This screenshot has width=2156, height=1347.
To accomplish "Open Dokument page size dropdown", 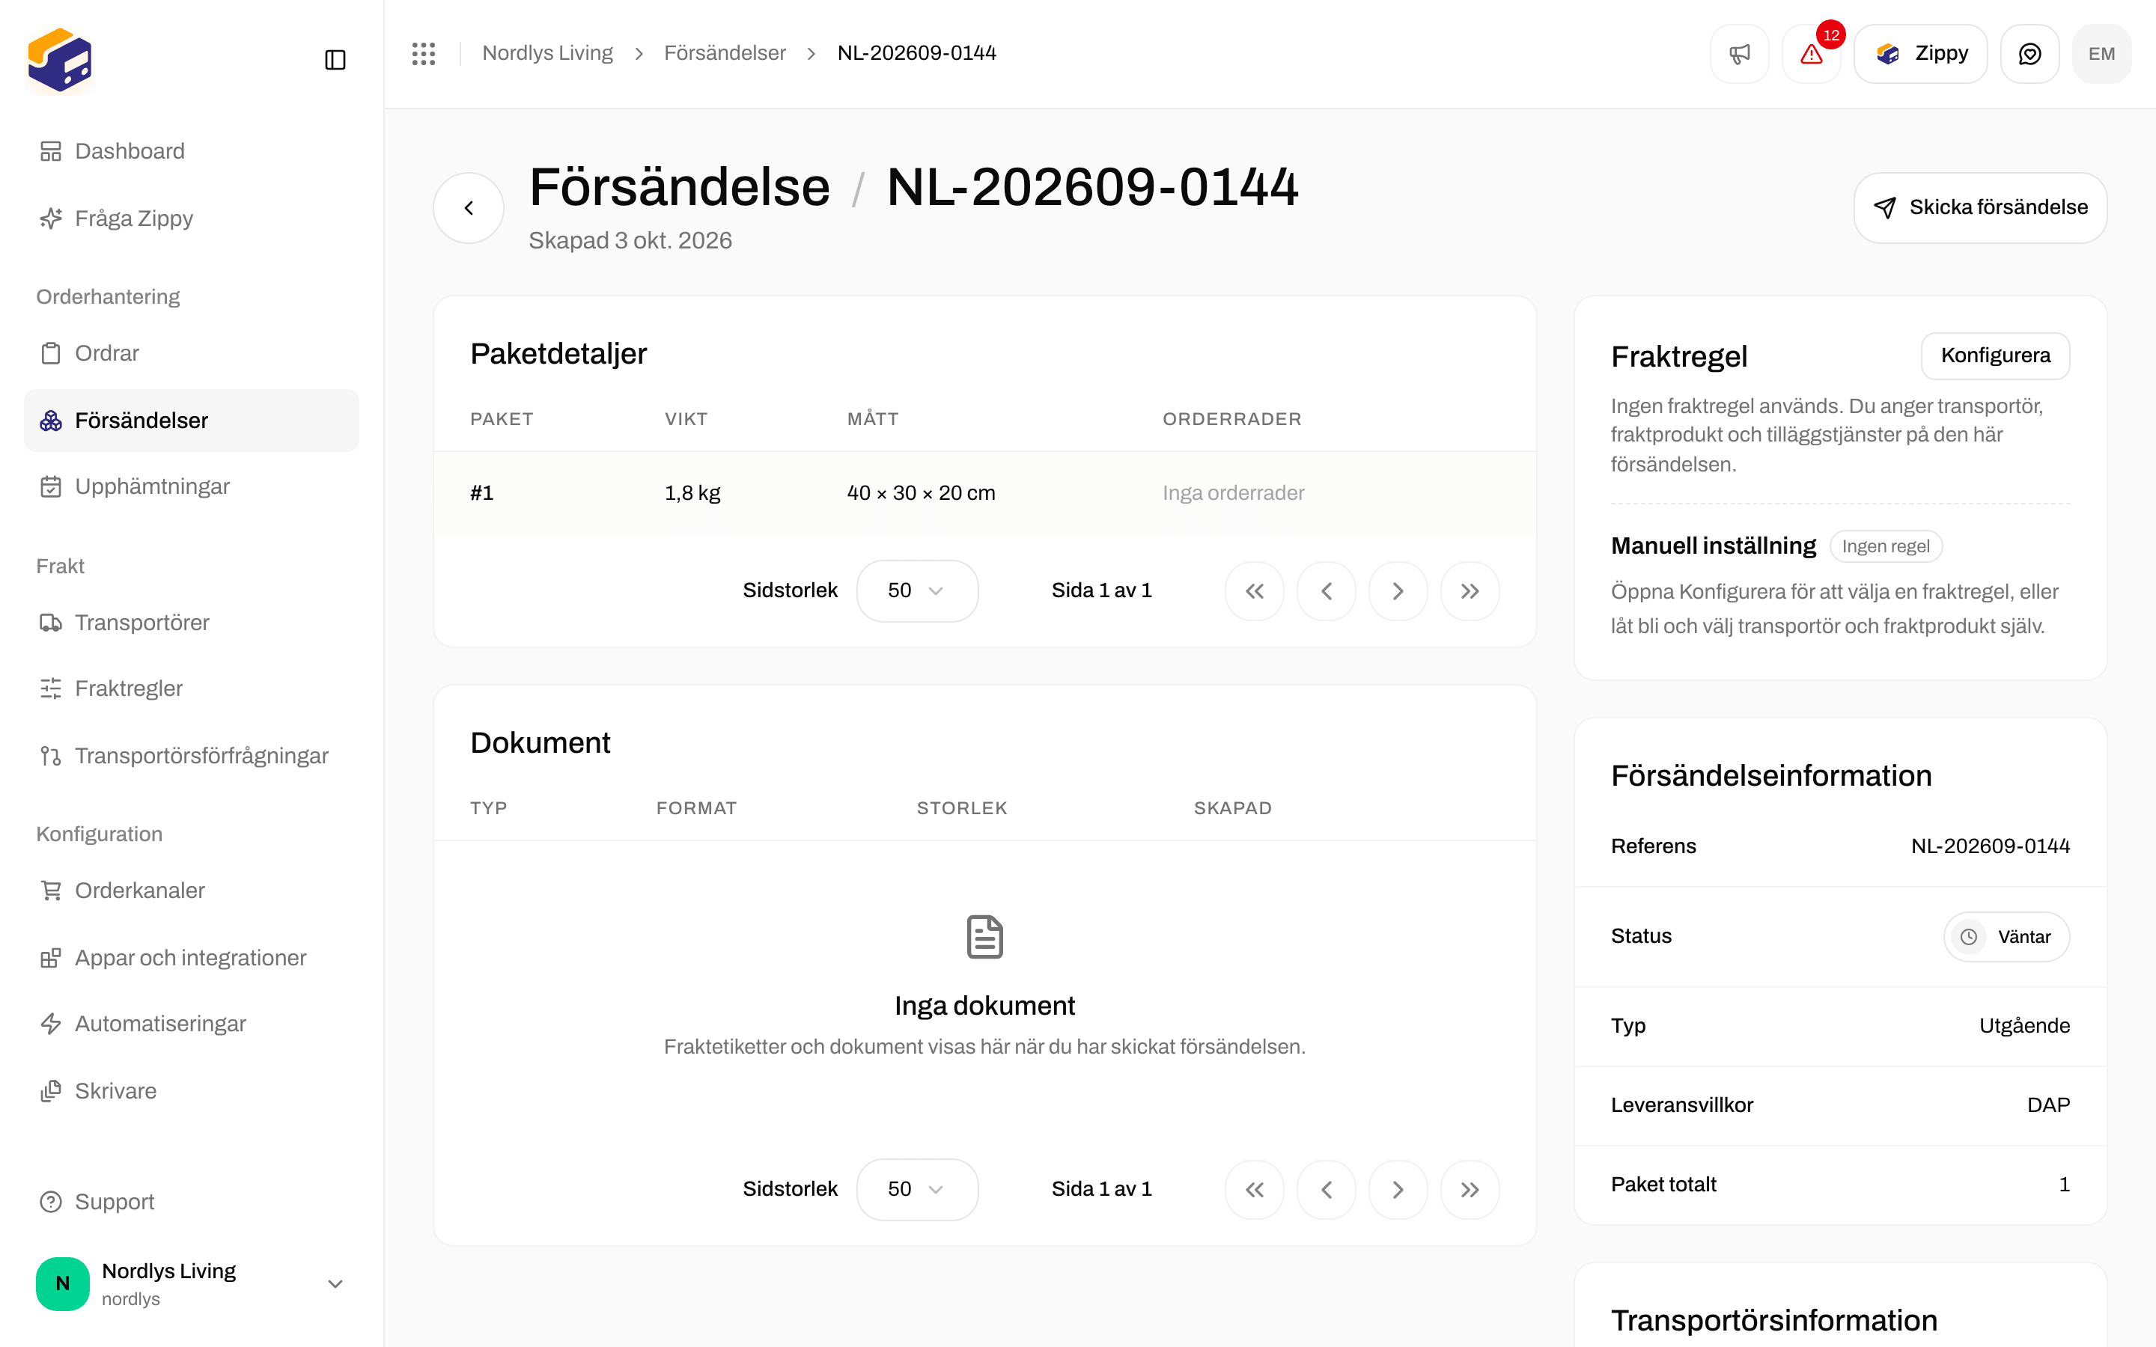I will point(917,1189).
